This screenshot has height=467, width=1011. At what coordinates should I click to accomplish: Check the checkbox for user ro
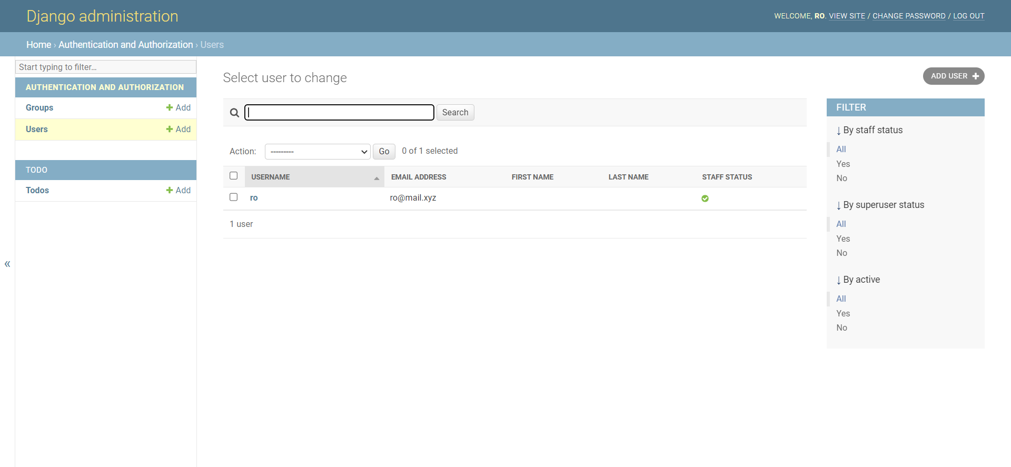(234, 197)
